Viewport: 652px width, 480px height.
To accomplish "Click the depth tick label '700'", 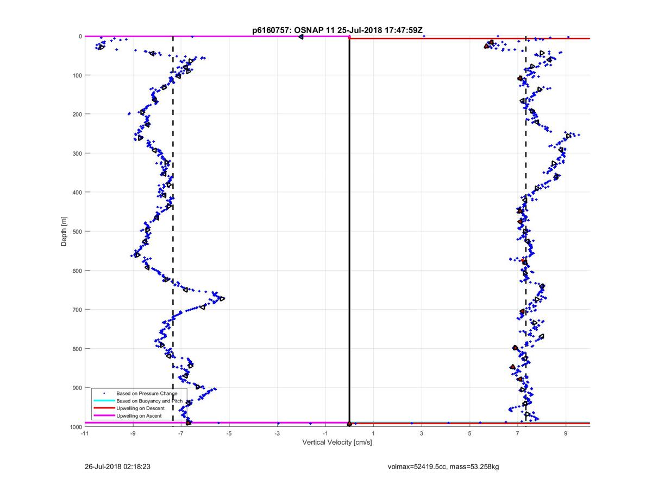I will (x=78, y=309).
